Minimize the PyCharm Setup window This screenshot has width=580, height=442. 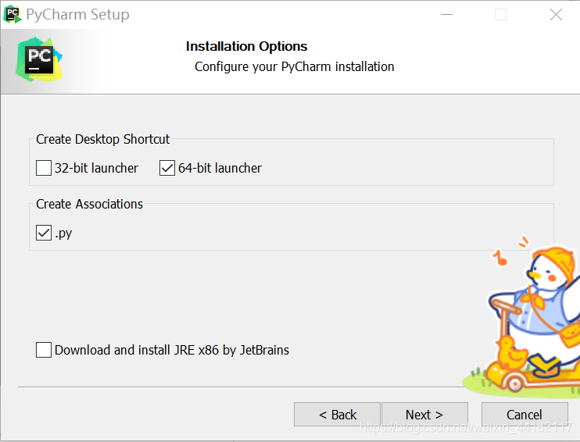coord(446,15)
